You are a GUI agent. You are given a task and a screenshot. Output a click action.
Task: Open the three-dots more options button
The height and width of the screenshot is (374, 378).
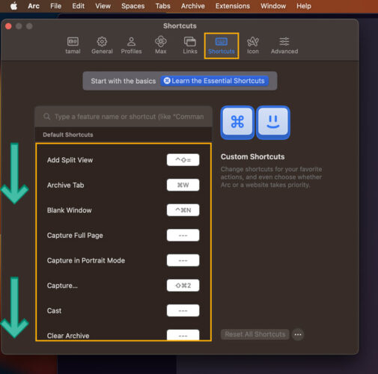pyautogui.click(x=298, y=334)
